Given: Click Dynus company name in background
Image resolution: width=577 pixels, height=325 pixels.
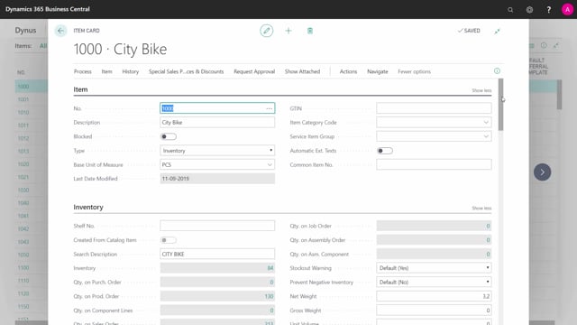Looking at the screenshot, I should (25, 30).
